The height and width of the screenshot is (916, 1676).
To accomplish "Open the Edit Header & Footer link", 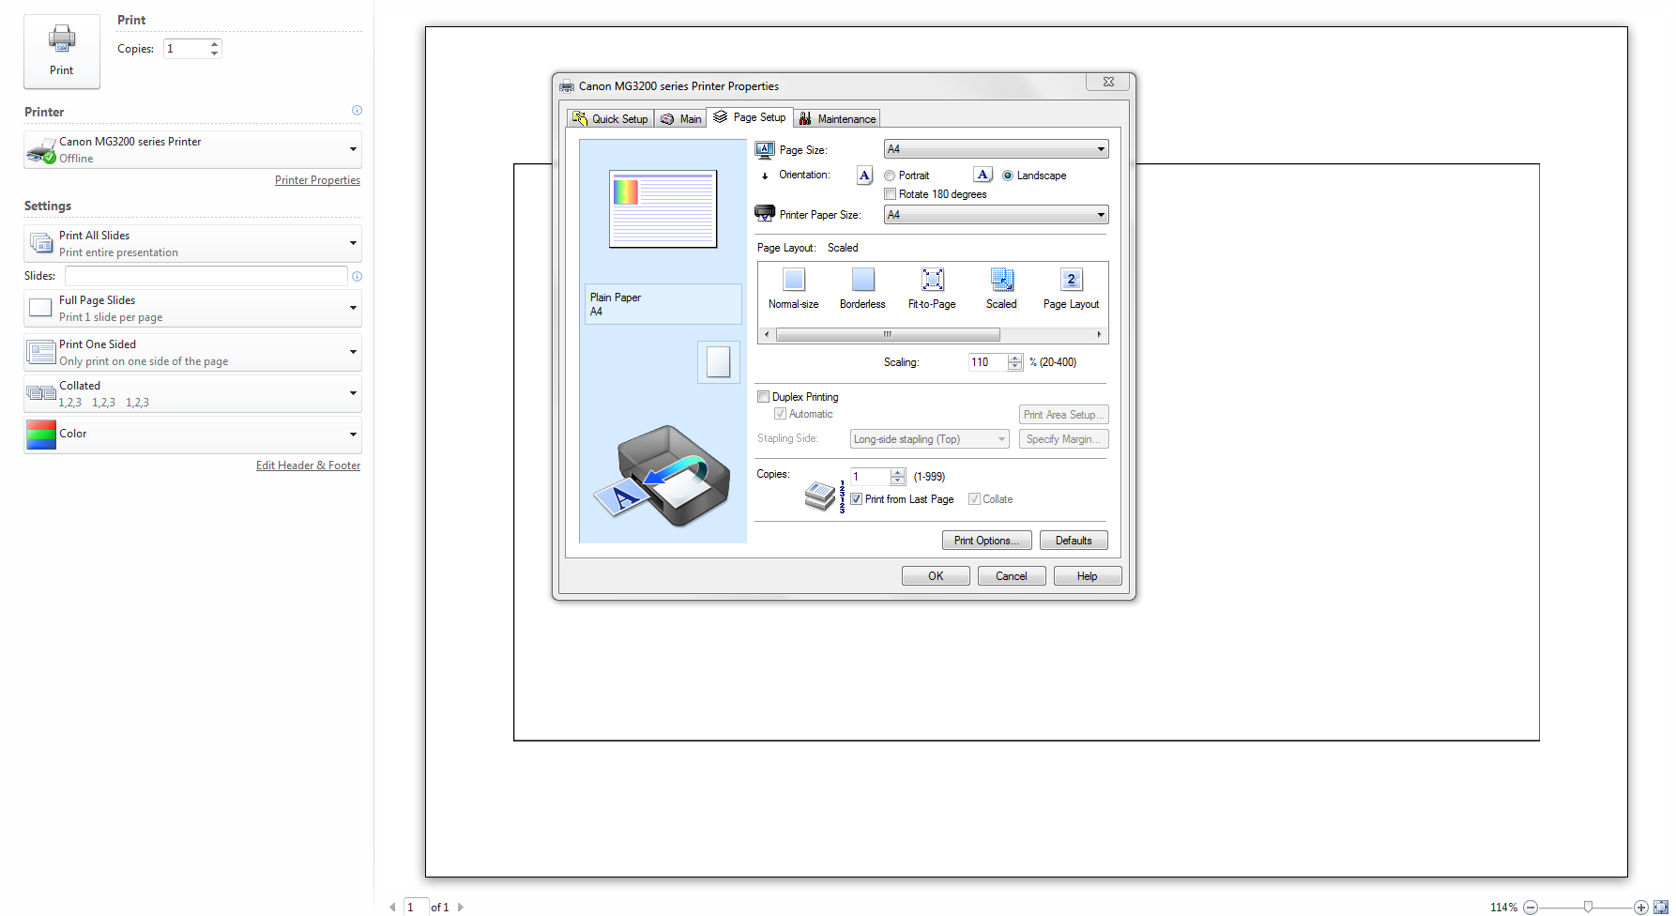I will tap(308, 466).
